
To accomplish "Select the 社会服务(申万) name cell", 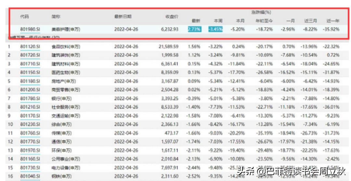I will pos(66,107).
